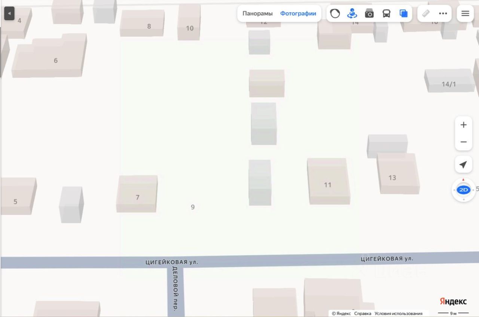Show public transport with the bus icon
The image size is (479, 317).
(386, 14)
